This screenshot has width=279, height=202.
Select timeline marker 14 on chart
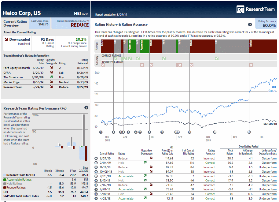pos(249,132)
